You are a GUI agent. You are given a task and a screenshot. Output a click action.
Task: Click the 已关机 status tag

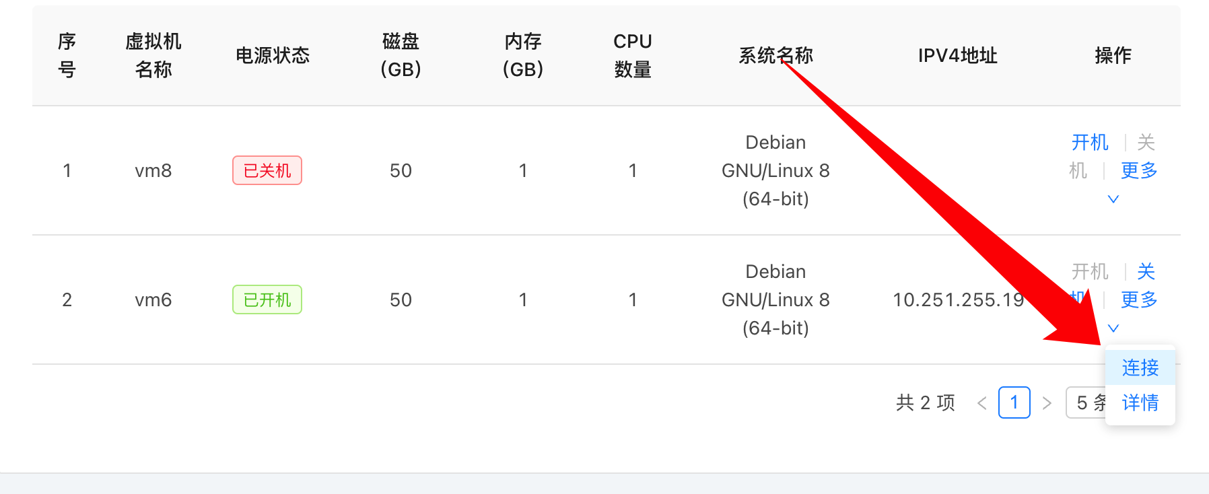coord(267,171)
